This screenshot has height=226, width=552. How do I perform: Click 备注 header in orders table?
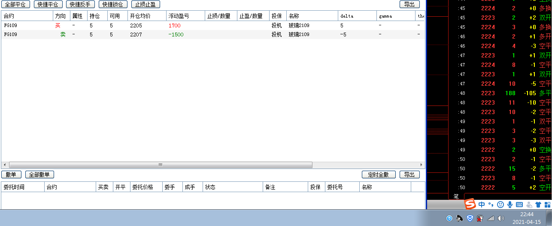pyautogui.click(x=285, y=187)
